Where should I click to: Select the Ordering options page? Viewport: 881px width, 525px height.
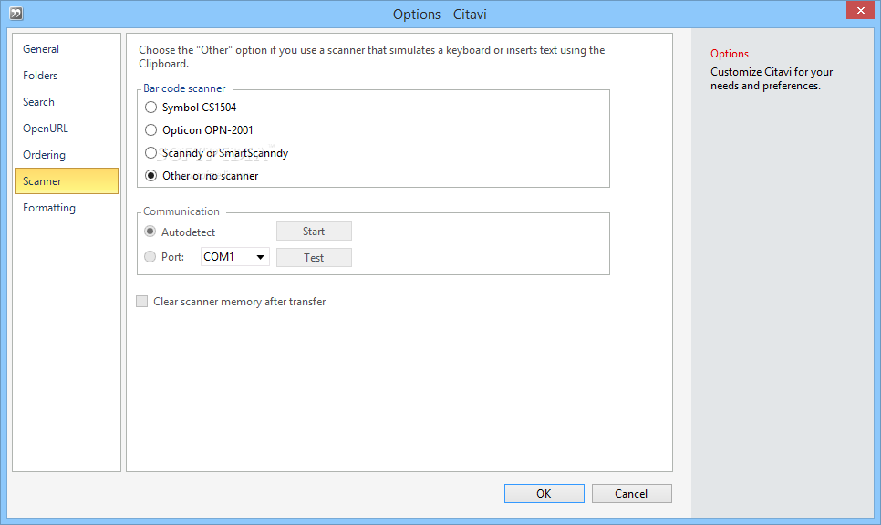pos(67,154)
